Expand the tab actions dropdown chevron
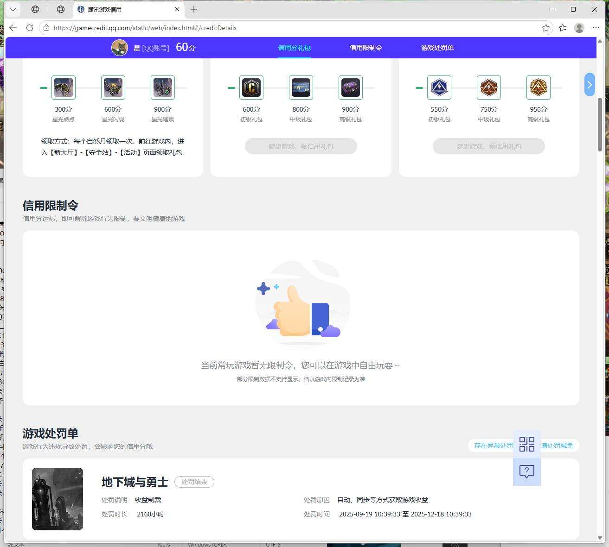This screenshot has height=547, width=609. pos(13,9)
